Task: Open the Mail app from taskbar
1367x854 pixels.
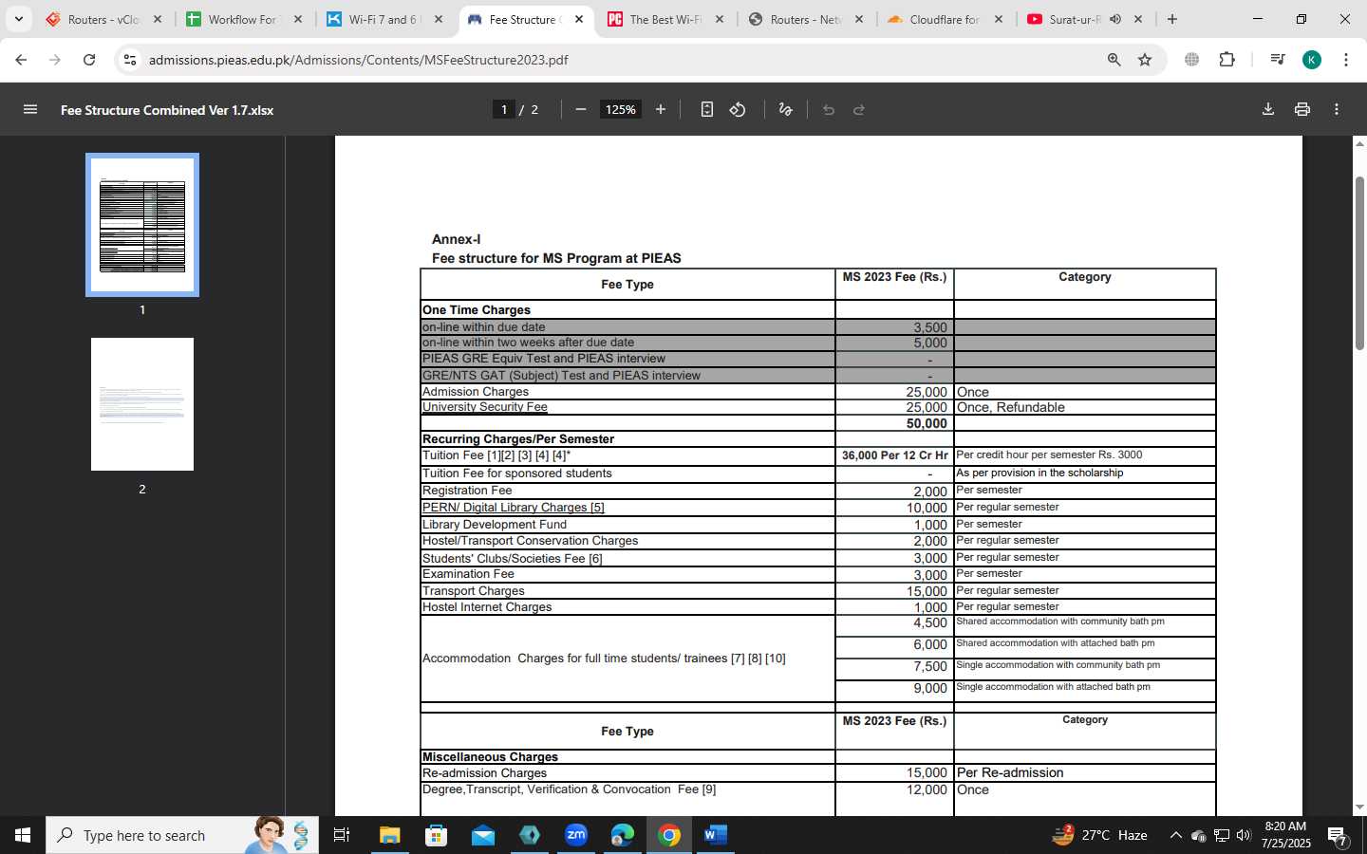Action: tap(482, 835)
